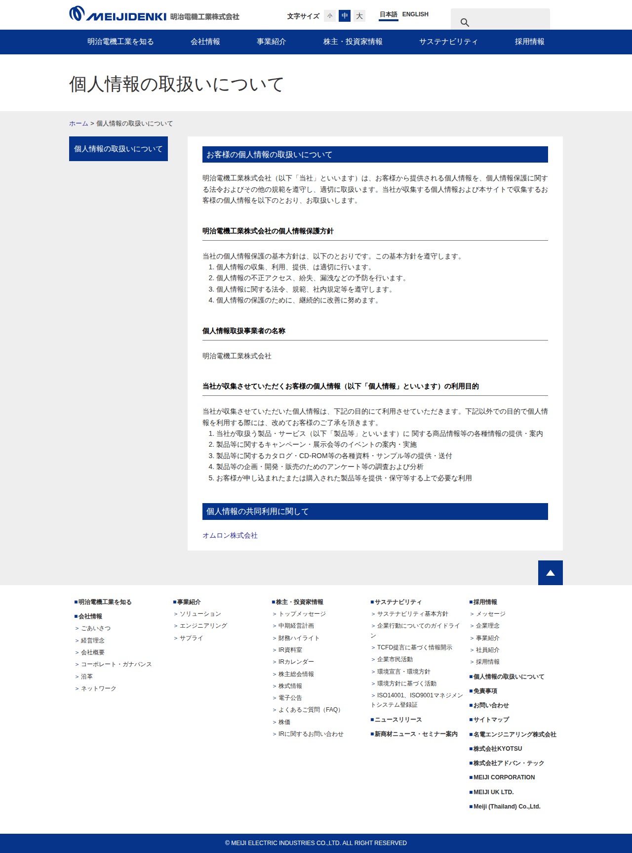This screenshot has height=853, width=632.
Task: Set font size to small (小)
Action: (x=330, y=16)
